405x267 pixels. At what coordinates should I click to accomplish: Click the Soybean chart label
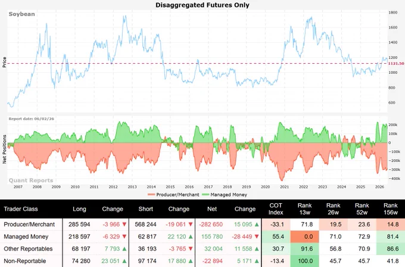pyautogui.click(x=21, y=14)
